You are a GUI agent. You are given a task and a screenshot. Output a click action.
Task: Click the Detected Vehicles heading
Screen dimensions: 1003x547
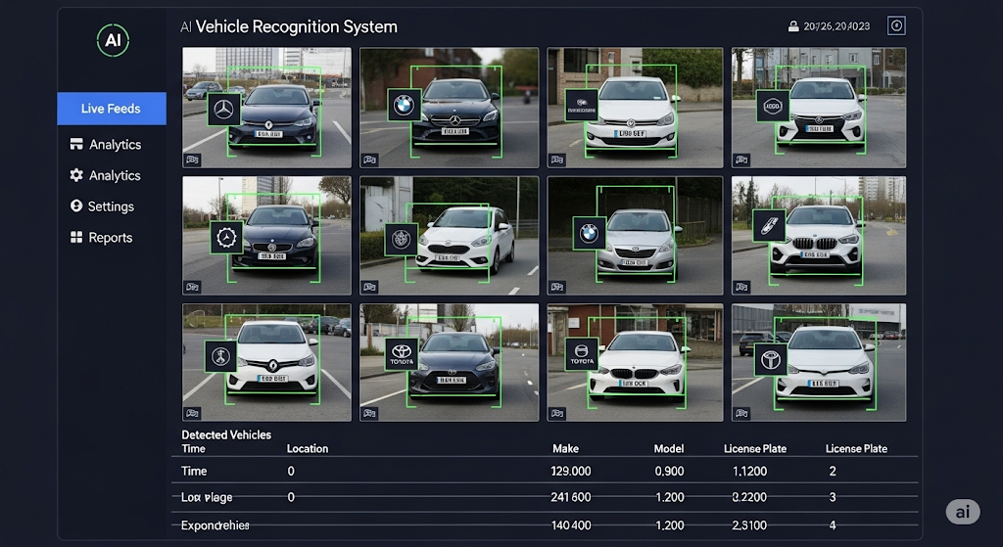click(x=226, y=434)
